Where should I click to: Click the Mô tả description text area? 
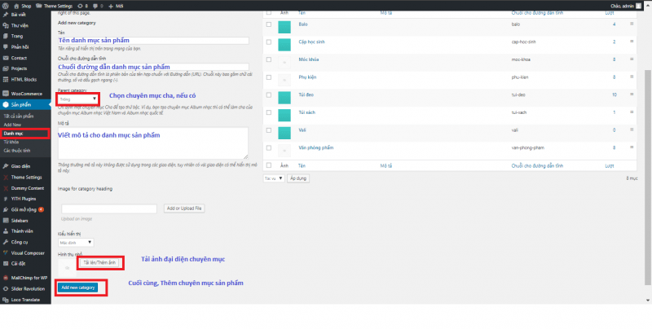coord(152,141)
